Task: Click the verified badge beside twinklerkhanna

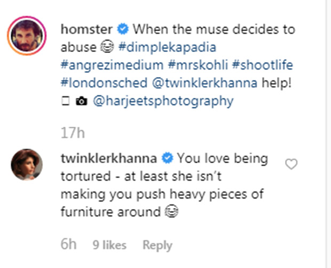Action: [x=168, y=159]
